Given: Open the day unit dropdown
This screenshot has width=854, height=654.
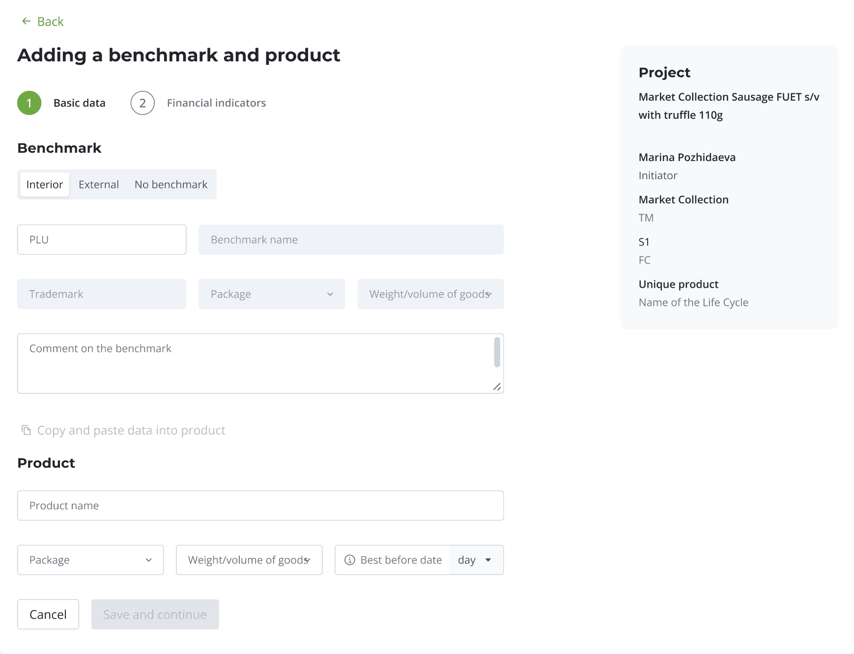Looking at the screenshot, I should pyautogui.click(x=476, y=560).
